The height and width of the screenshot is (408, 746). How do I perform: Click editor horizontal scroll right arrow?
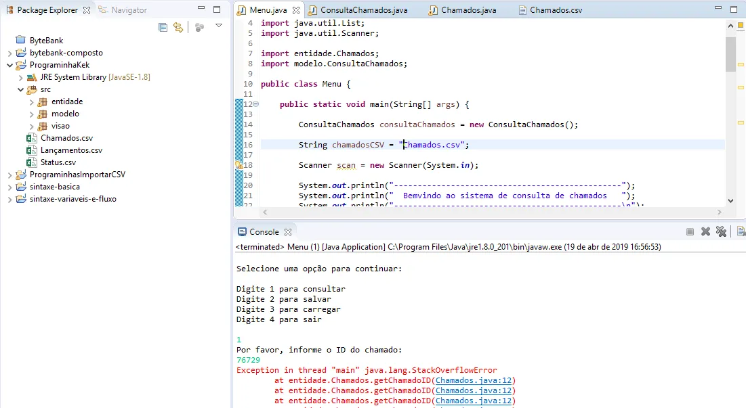(719, 212)
